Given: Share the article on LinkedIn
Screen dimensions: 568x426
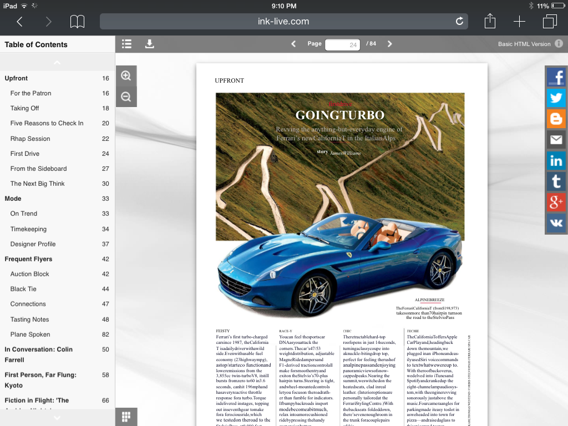Looking at the screenshot, I should pos(556,161).
